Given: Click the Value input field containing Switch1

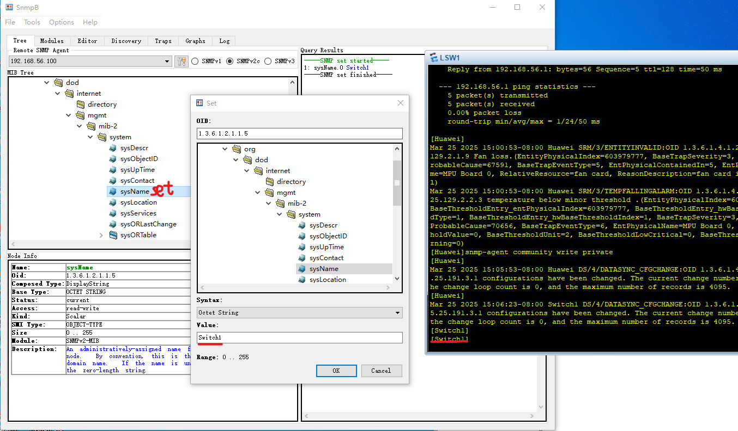Looking at the screenshot, I should coord(300,338).
